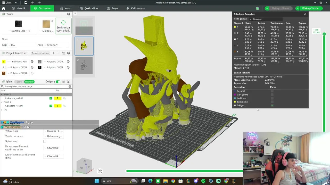Open nozzle Çap 0.4 dropdown
The image size is (330, 185).
click(22, 45)
